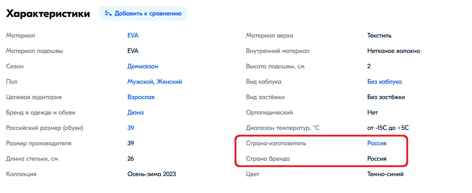Viewport: 472px width, 193px height.
Task: Follow the Демисезон season link
Action: point(143,66)
